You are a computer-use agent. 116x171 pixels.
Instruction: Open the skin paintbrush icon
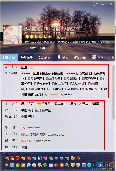95,4
